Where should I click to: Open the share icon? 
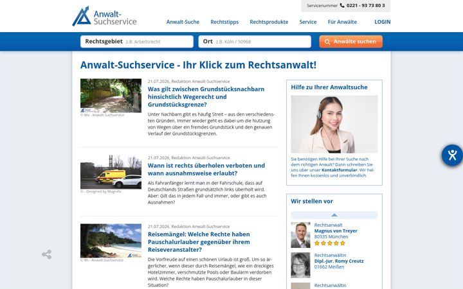point(47,254)
